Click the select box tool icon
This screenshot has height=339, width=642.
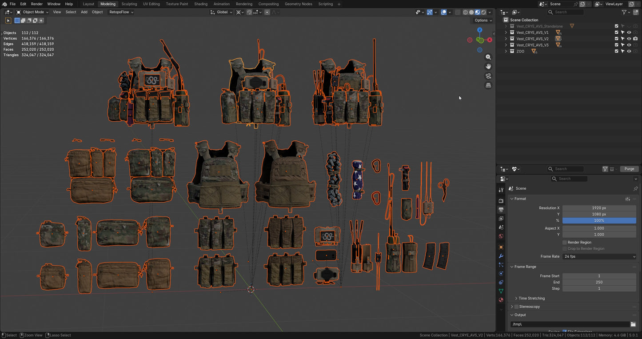tap(8, 20)
